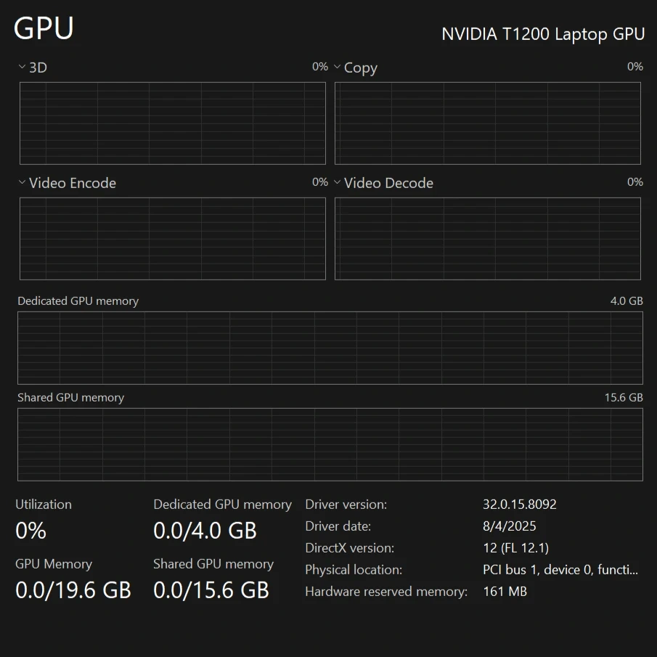
Task: Select the Utilization 0% value
Action: pyautogui.click(x=30, y=531)
